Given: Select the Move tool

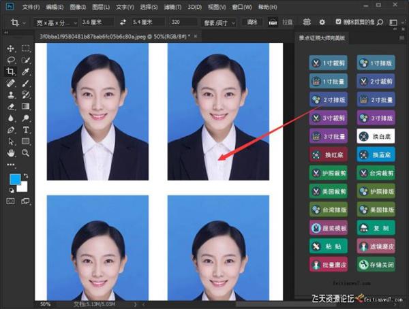Looking at the screenshot, I should coord(10,48).
